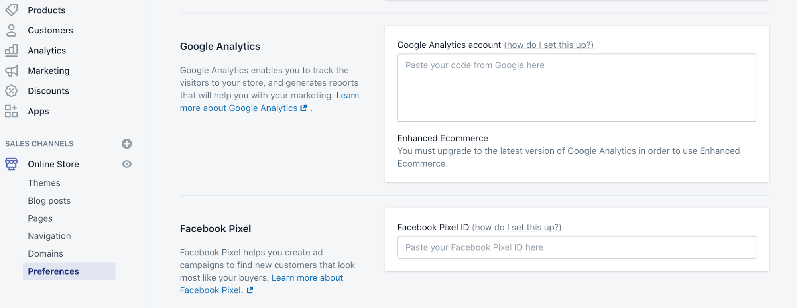Go to Blog posts
This screenshot has height=308, width=797.
click(49, 201)
